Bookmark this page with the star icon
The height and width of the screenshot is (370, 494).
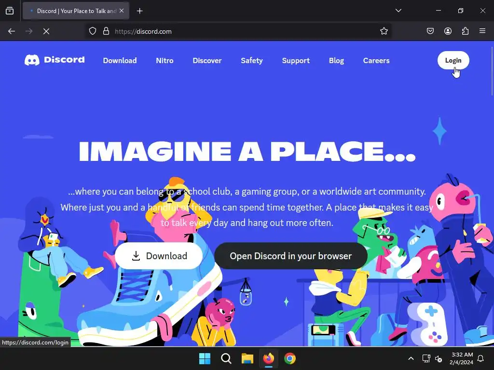pos(384,31)
